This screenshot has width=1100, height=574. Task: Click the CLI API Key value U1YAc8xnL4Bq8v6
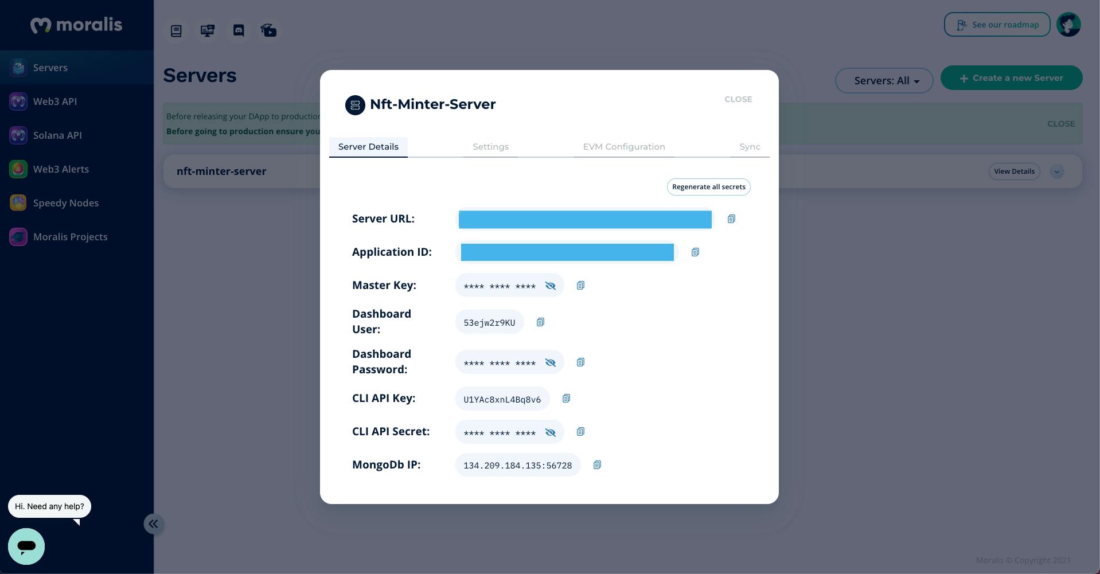502,399
